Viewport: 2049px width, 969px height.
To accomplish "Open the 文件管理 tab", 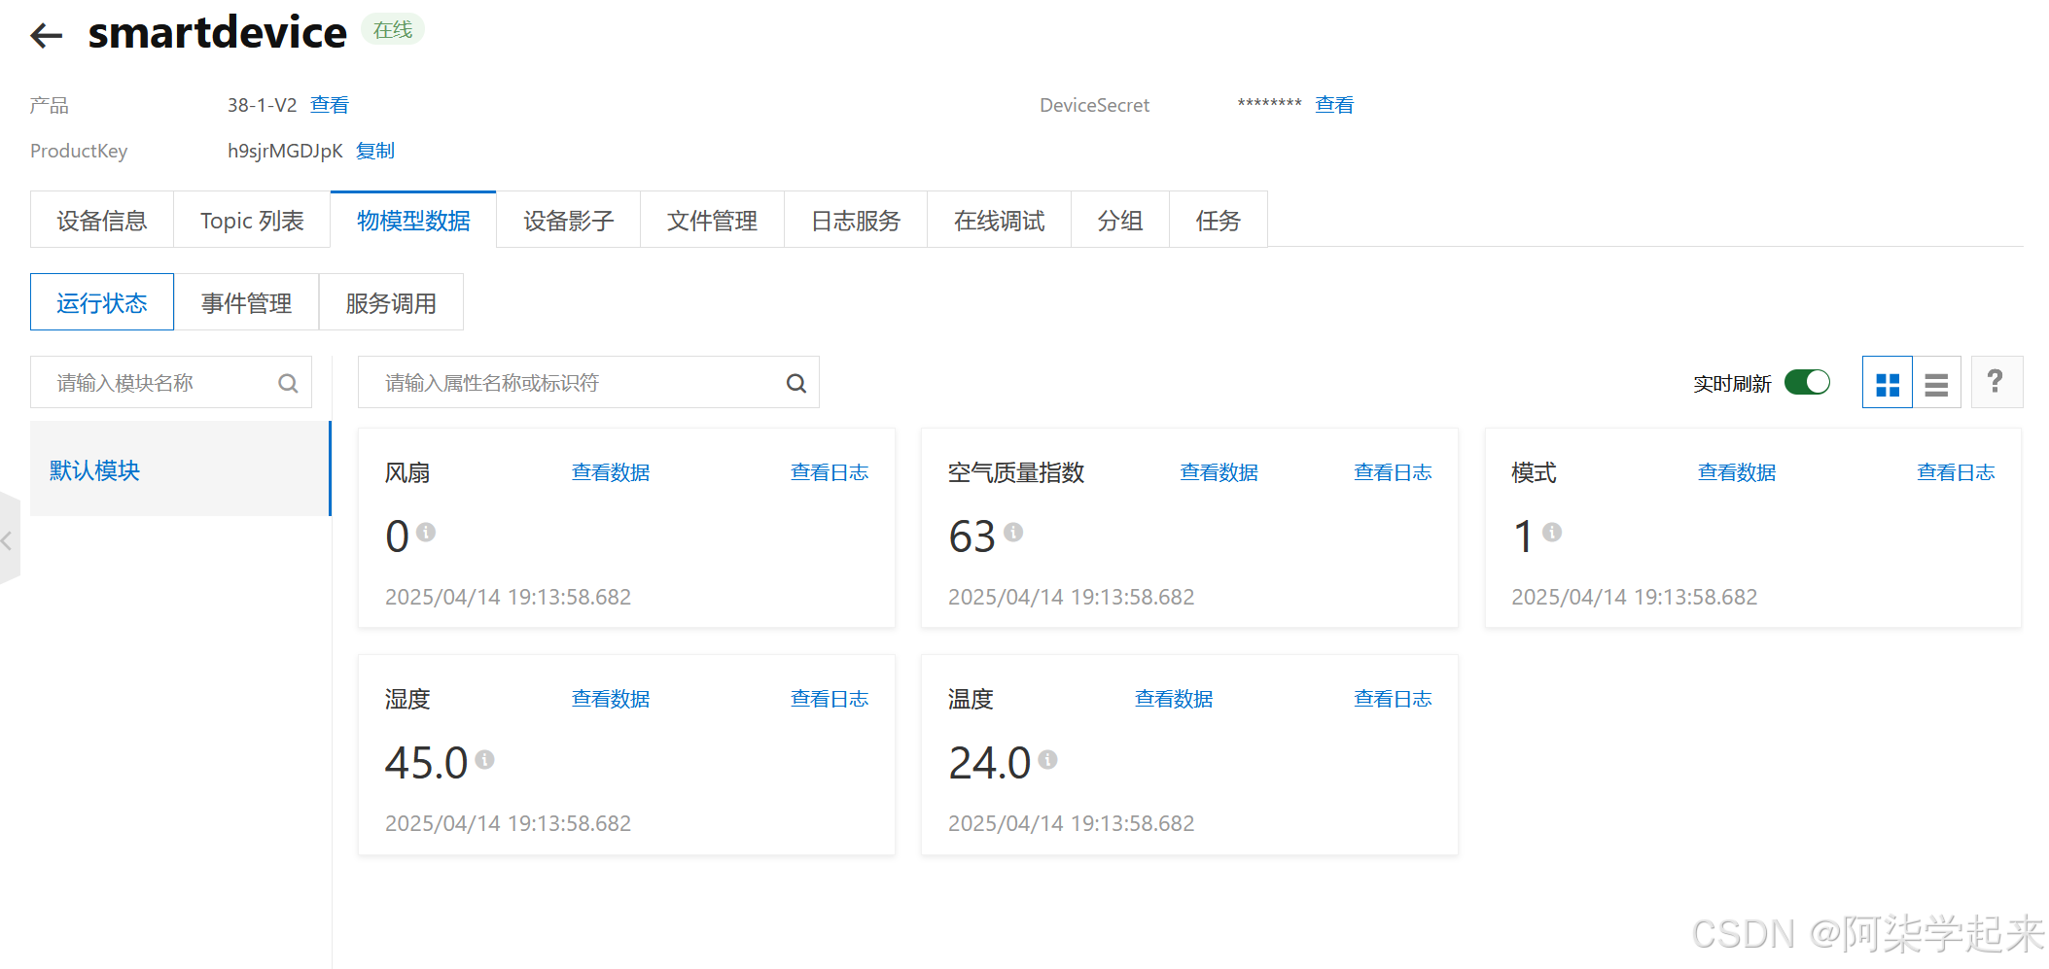I will tap(712, 221).
